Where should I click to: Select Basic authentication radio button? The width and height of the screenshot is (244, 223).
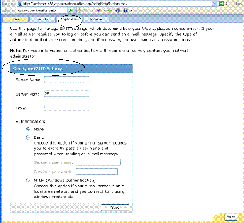(x=28, y=137)
